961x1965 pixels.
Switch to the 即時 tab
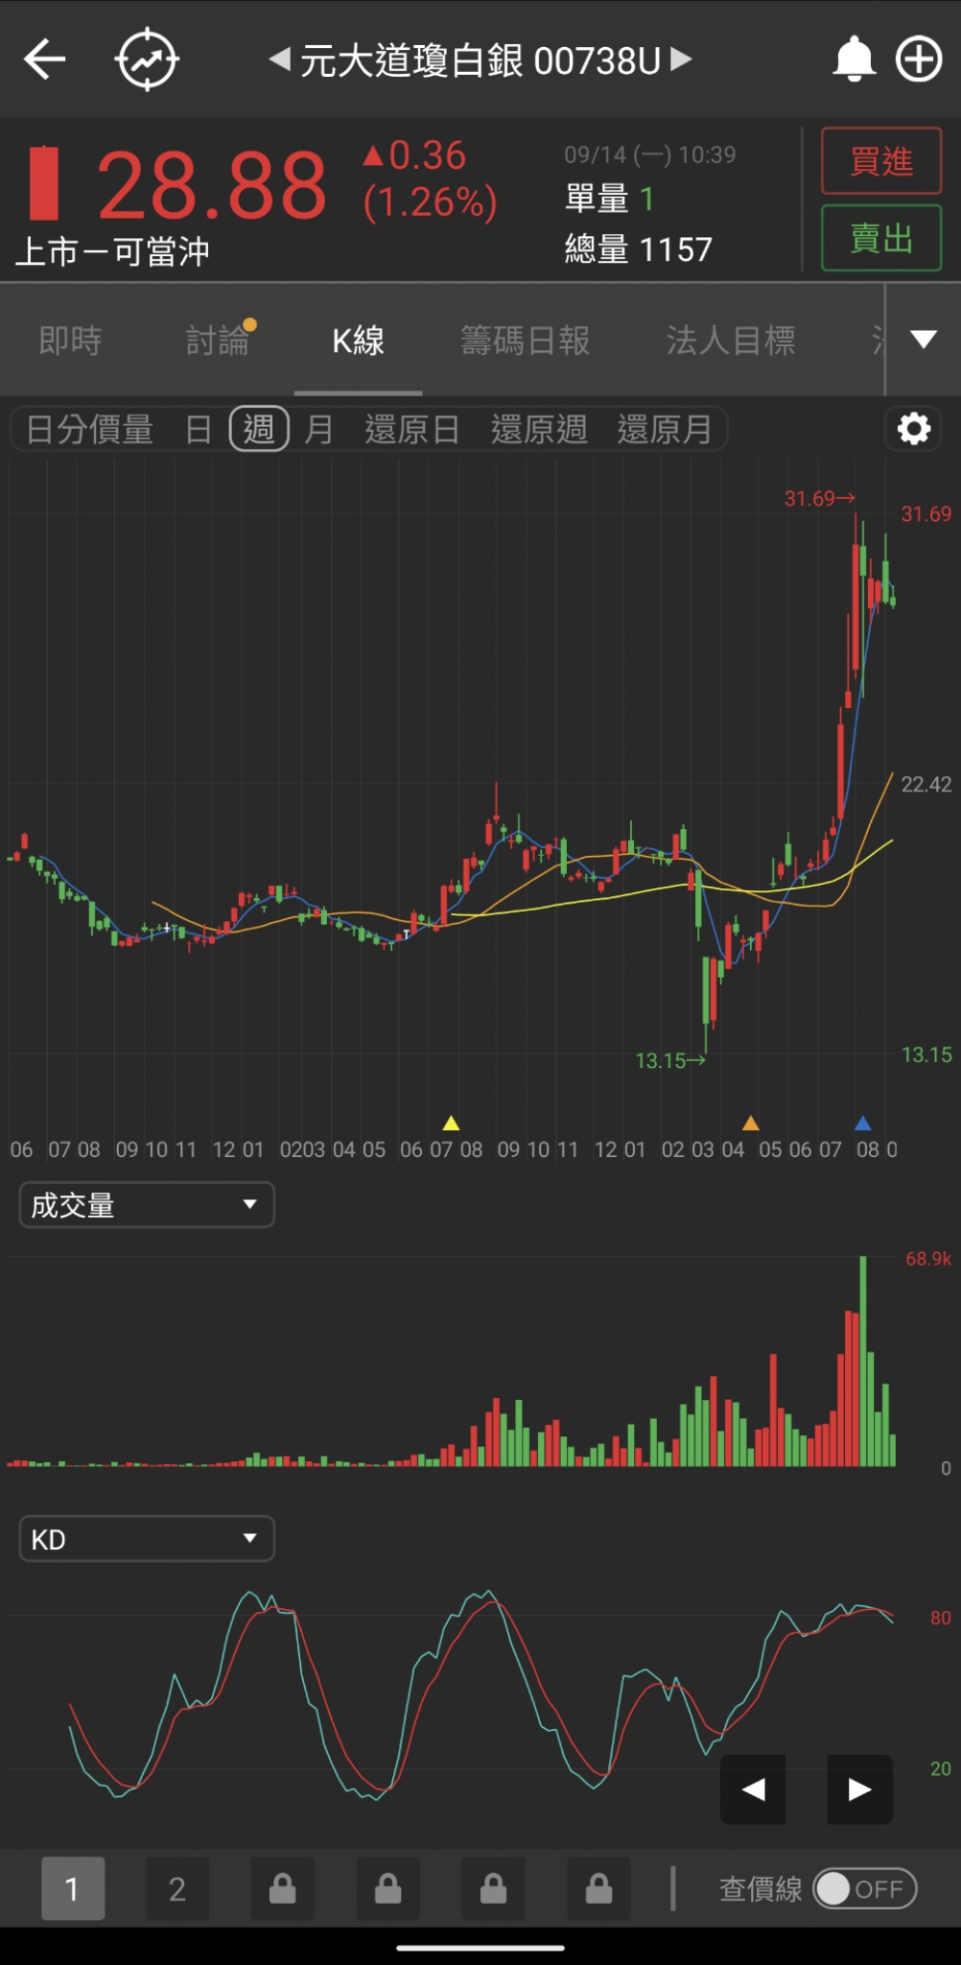click(x=70, y=341)
